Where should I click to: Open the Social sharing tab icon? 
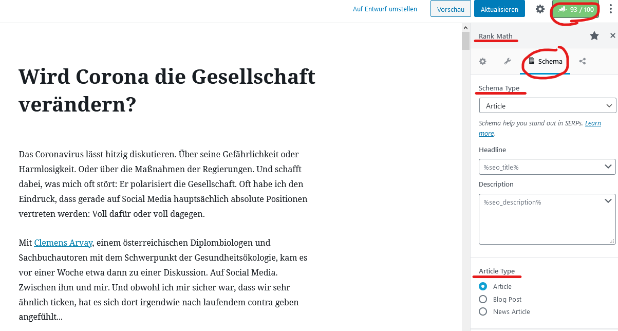(x=583, y=61)
